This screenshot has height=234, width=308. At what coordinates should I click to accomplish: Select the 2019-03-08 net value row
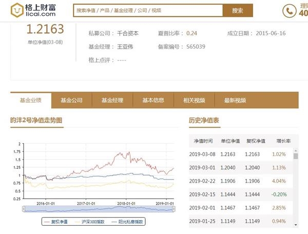(x=241, y=154)
